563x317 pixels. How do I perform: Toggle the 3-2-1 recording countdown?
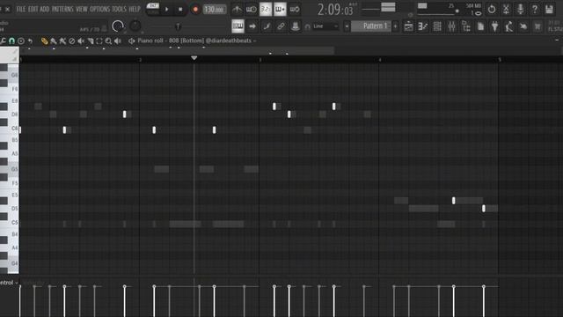pos(266,9)
